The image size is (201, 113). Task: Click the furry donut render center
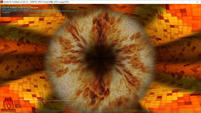(100, 59)
